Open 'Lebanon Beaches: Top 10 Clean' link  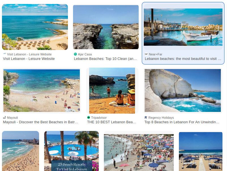105,59
